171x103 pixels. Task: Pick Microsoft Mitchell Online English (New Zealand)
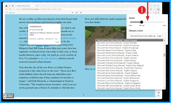pos(129,65)
